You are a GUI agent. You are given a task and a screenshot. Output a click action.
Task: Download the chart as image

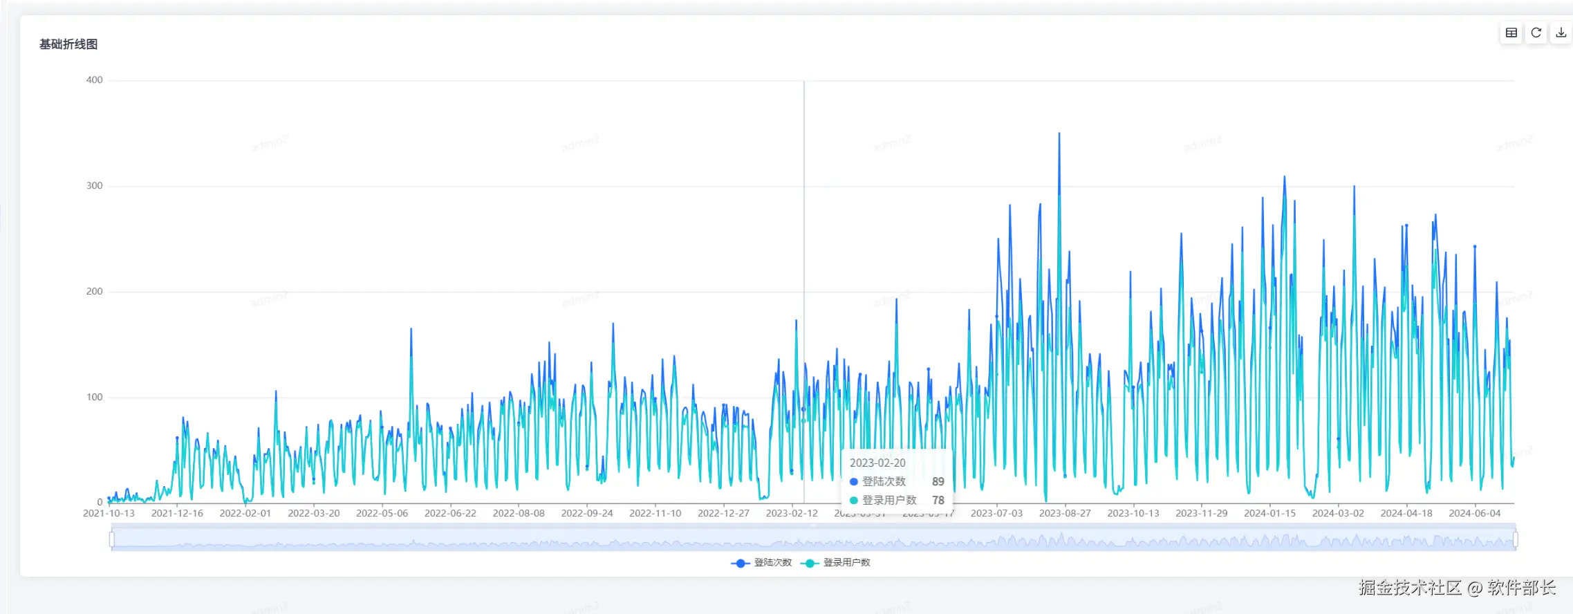click(x=1561, y=32)
